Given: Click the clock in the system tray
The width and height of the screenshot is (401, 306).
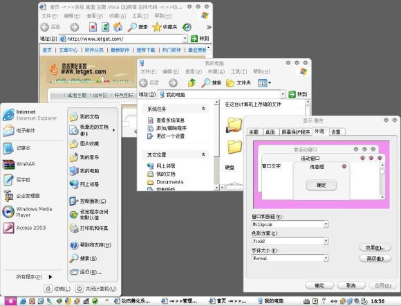Looking at the screenshot, I should tap(377, 301).
